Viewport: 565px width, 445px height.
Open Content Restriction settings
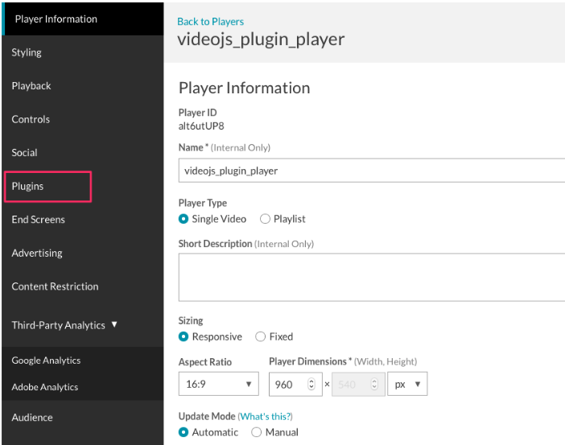55,286
